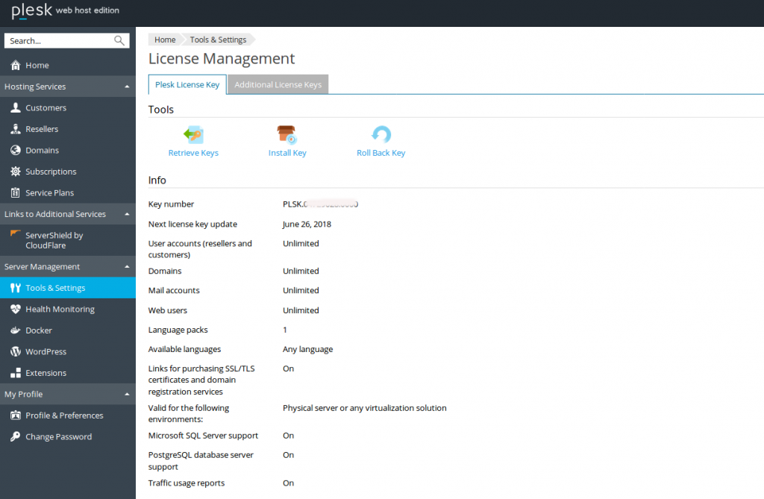Click the Retrieve Keys tool icon
This screenshot has height=499, width=764.
(193, 136)
